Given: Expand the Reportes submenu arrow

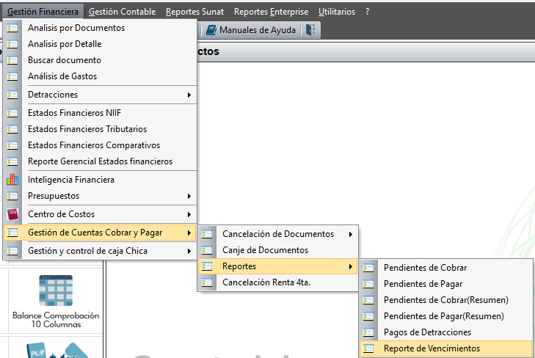Looking at the screenshot, I should (350, 266).
